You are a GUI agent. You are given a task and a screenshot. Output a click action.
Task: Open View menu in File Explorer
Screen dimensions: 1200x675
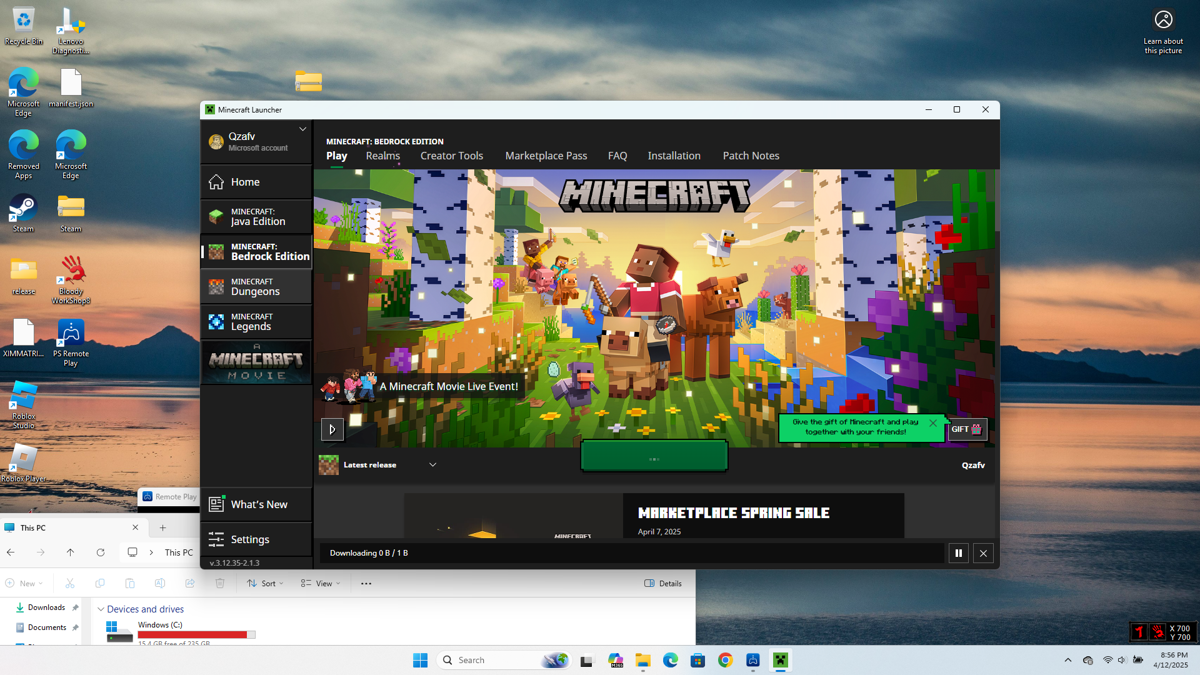pyautogui.click(x=321, y=583)
